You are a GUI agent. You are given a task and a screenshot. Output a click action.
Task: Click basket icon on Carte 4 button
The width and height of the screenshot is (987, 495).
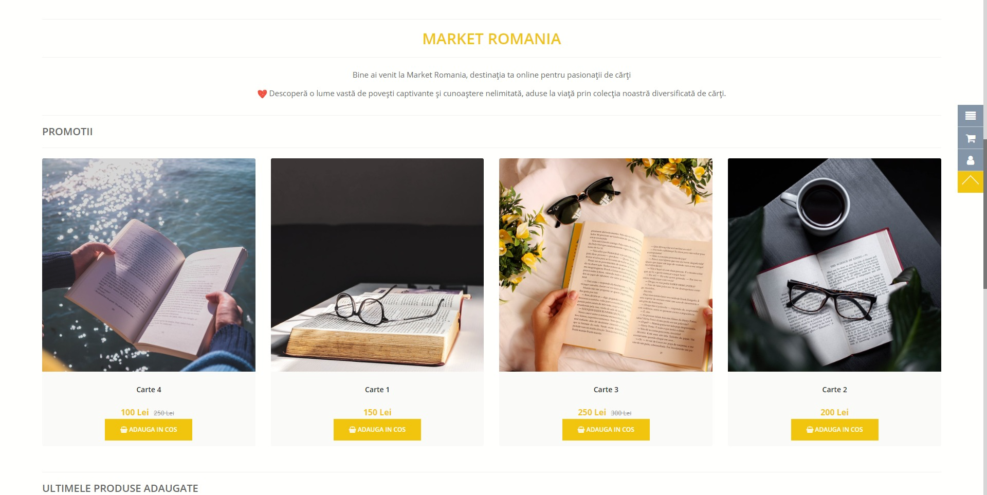pos(124,430)
